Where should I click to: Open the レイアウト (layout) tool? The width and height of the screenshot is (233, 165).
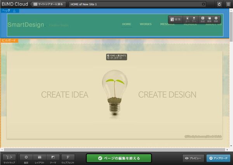click(40, 158)
